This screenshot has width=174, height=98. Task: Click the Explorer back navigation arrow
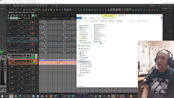[x=78, y=21]
